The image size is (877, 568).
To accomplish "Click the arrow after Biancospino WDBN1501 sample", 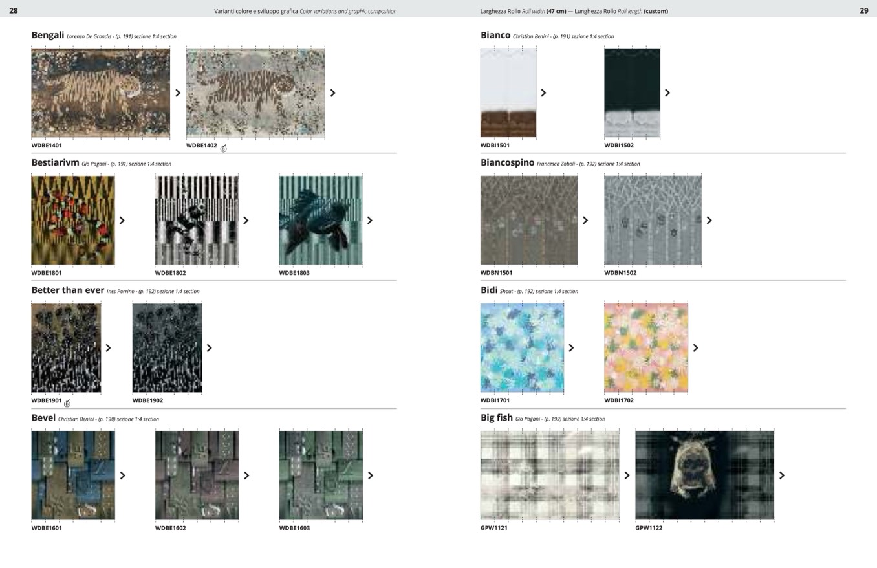I will tap(585, 221).
